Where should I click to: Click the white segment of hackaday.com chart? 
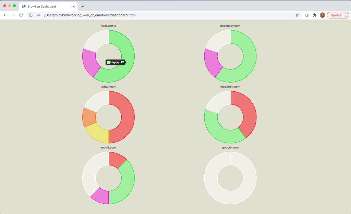(219, 40)
